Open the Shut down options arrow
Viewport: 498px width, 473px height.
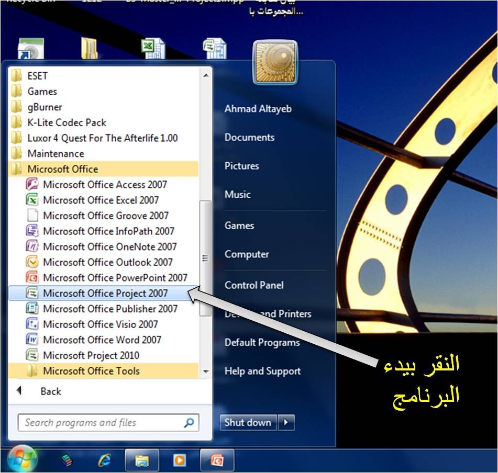pos(286,423)
